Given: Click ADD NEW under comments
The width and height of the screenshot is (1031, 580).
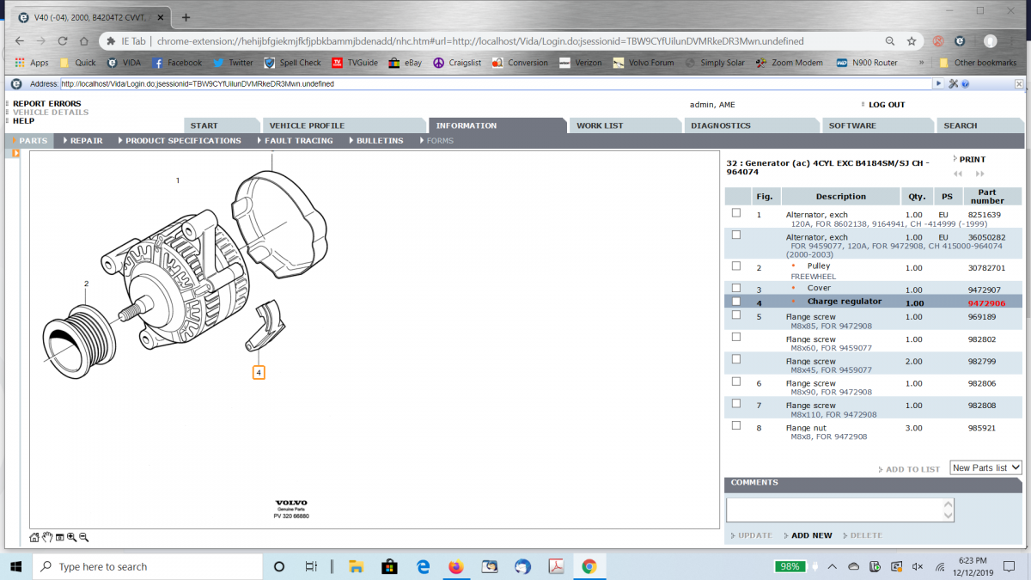Looking at the screenshot, I should point(811,535).
